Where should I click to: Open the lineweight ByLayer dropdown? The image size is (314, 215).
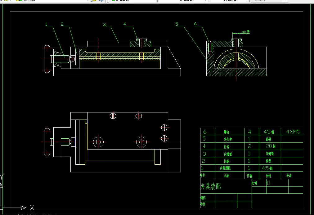point(229,1)
